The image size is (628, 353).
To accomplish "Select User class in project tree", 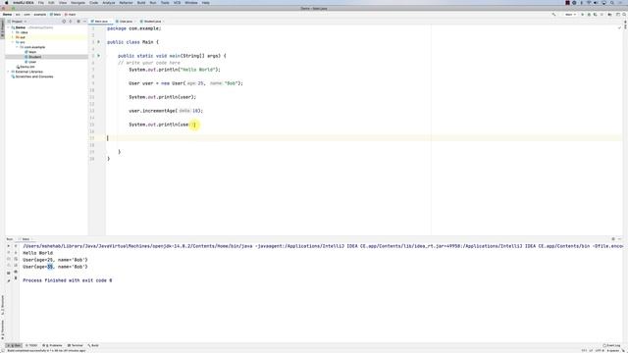I will click(x=32, y=62).
